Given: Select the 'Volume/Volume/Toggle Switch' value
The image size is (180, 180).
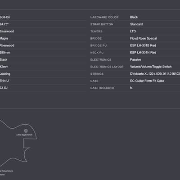Looking at the screenshot, I should point(151,67).
